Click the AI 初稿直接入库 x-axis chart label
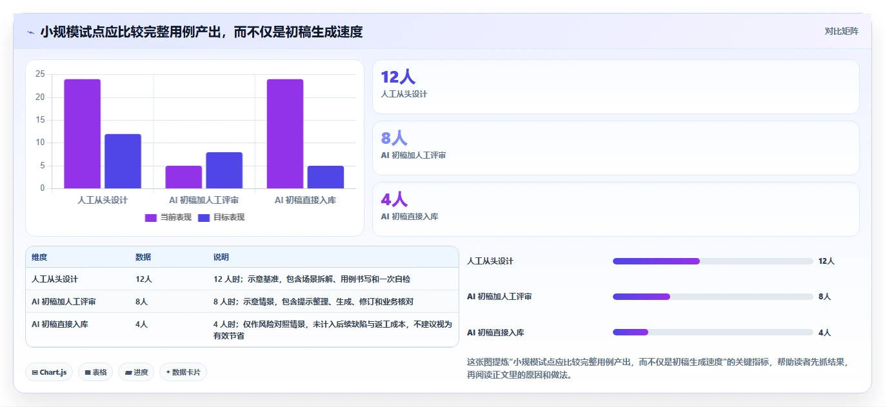Viewport: 885px width, 407px height. [x=305, y=200]
